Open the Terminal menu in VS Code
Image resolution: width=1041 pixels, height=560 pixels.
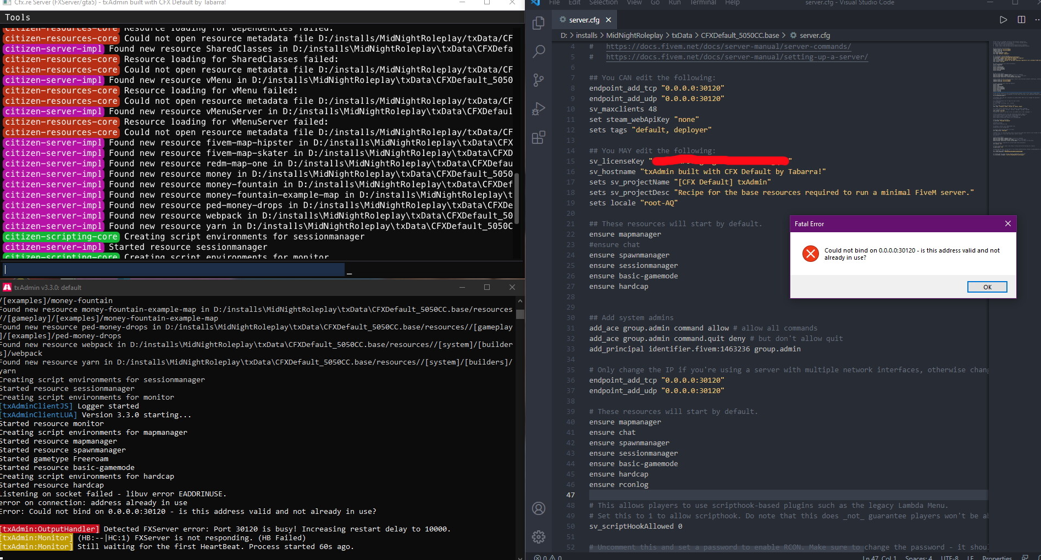[x=703, y=3]
